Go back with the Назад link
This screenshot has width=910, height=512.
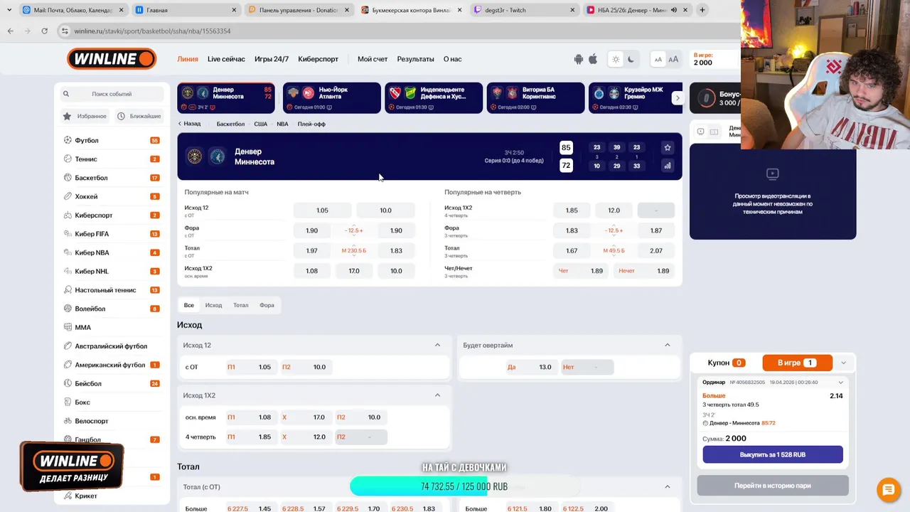click(x=189, y=124)
